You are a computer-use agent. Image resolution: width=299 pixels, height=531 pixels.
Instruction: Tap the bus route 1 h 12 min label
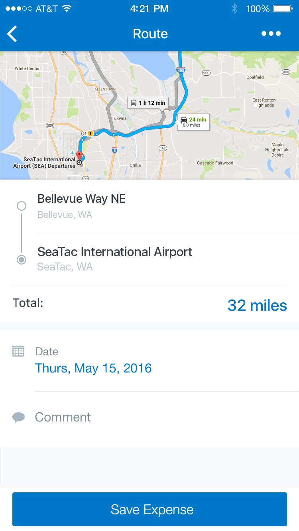(x=148, y=103)
